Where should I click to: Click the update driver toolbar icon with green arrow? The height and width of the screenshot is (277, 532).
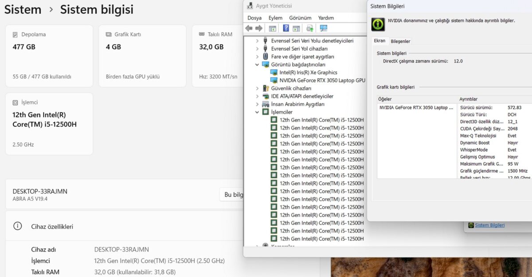pos(310,28)
